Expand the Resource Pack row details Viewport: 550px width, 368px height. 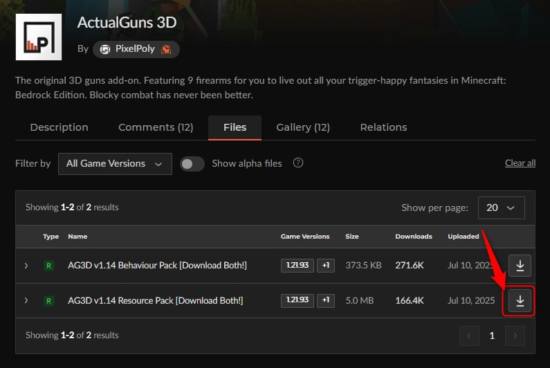pyautogui.click(x=26, y=301)
